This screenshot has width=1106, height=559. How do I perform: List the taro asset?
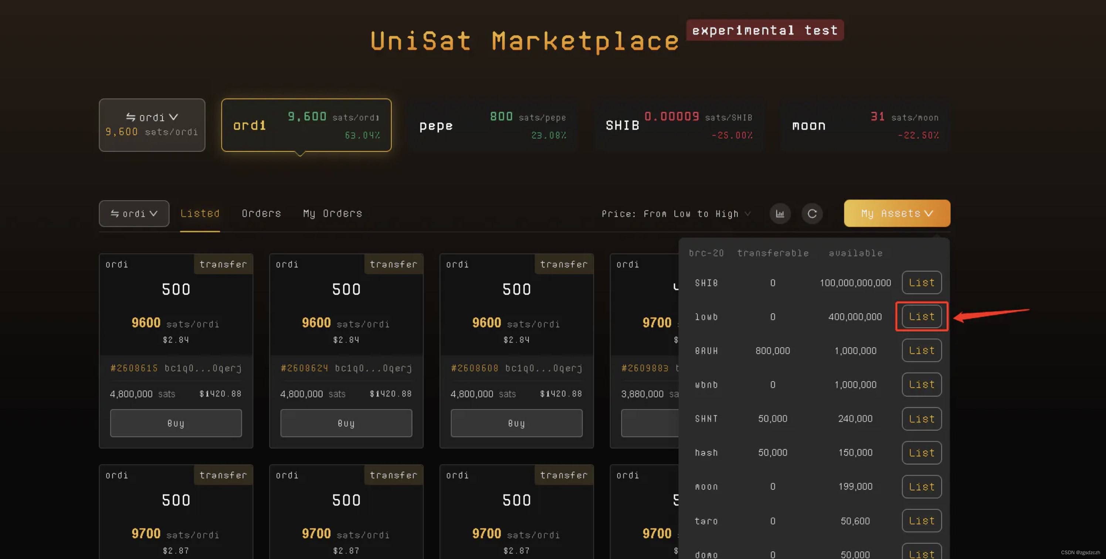[922, 520]
